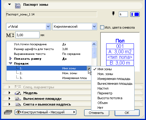
Task: Click the Паспорт_зоны_1 14 name field
Action: [52, 14]
